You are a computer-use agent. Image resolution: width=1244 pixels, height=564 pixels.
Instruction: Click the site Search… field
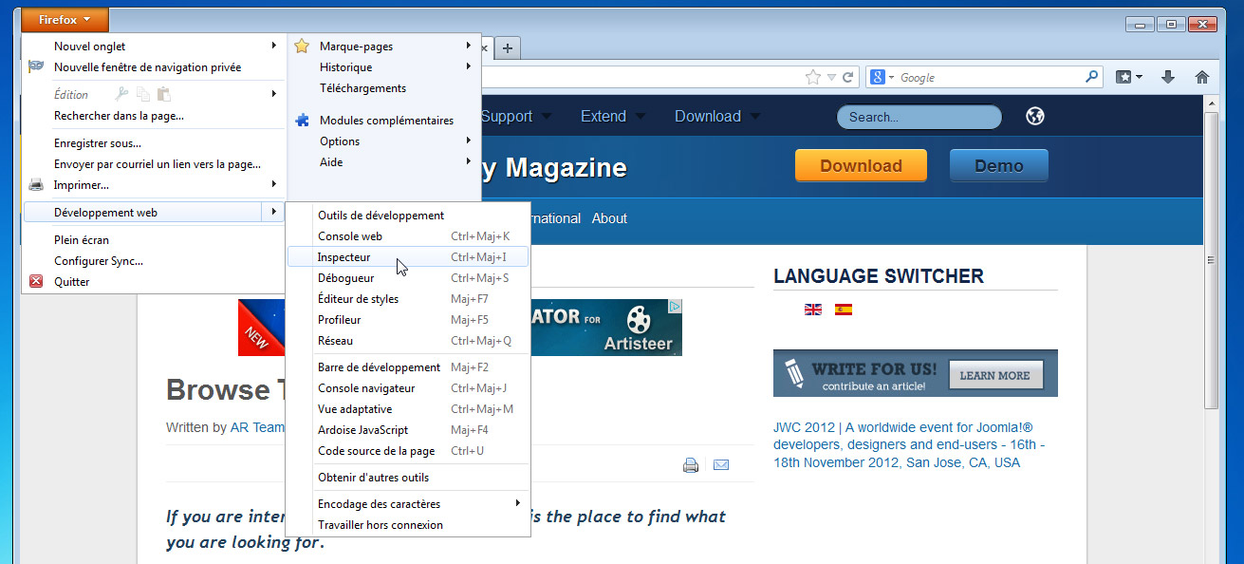coord(919,117)
